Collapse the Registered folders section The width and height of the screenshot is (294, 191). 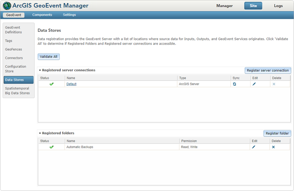pos(40,133)
